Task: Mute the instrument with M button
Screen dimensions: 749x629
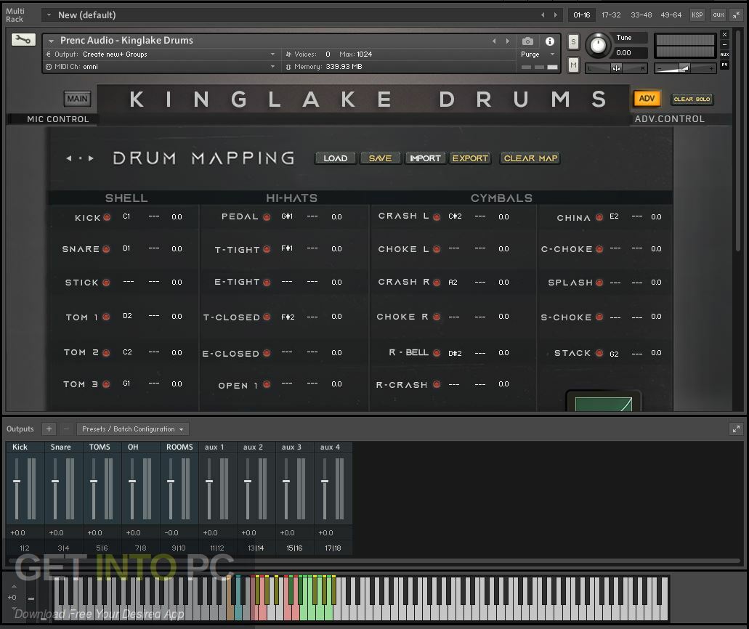Action: 573,65
